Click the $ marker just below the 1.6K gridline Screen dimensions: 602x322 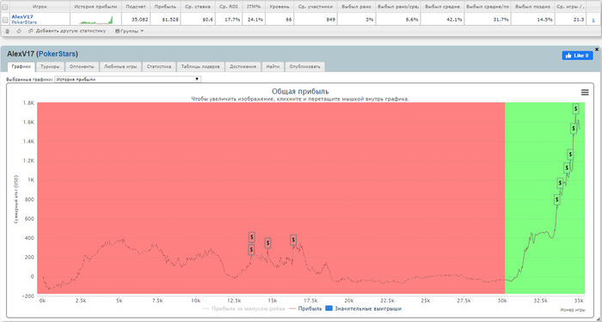point(574,129)
